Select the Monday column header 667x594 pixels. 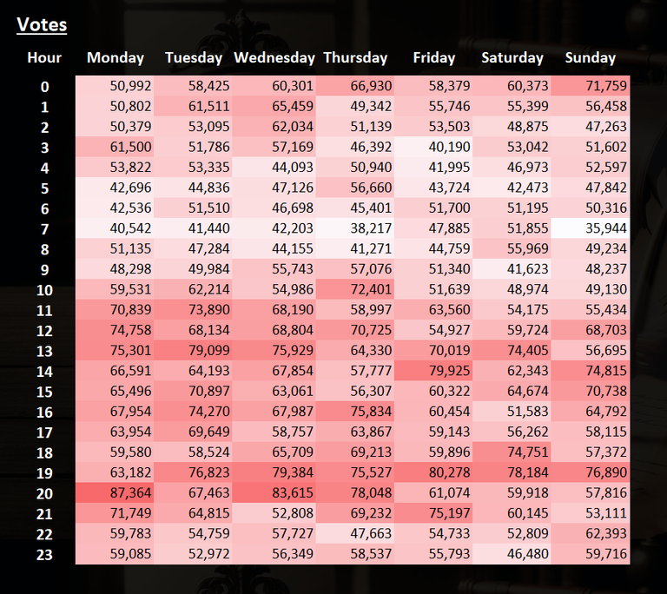click(x=116, y=57)
